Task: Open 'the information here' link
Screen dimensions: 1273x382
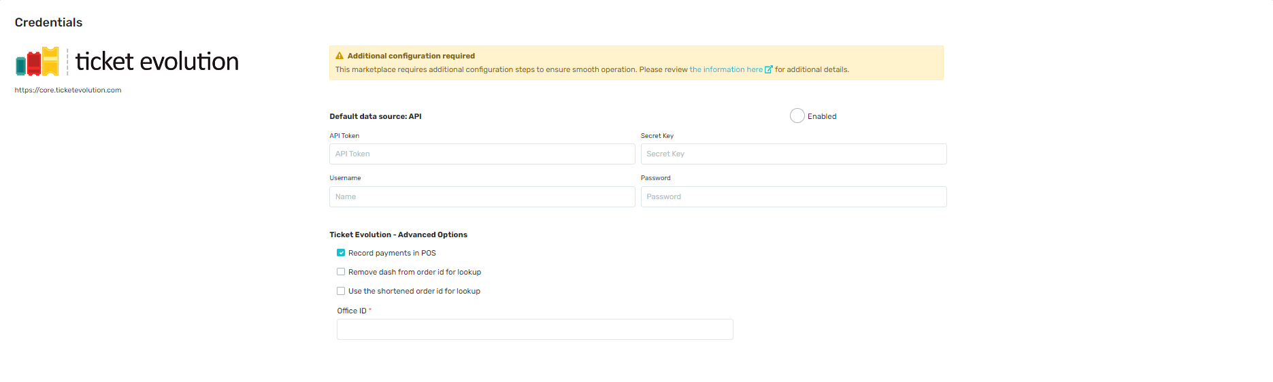Action: click(726, 69)
